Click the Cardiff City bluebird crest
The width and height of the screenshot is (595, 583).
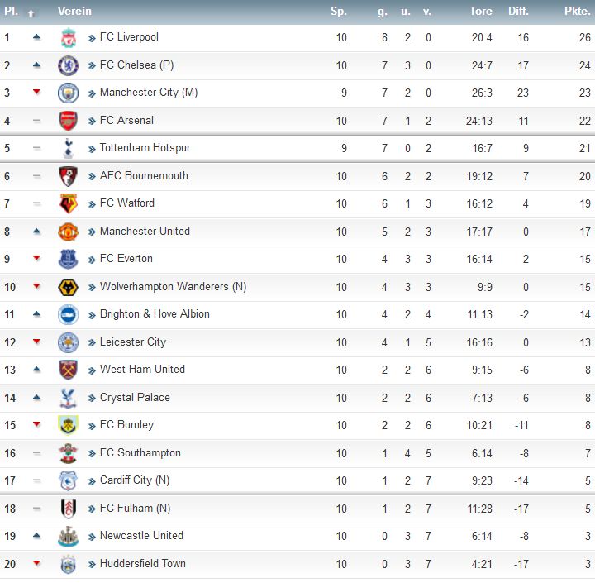point(69,480)
